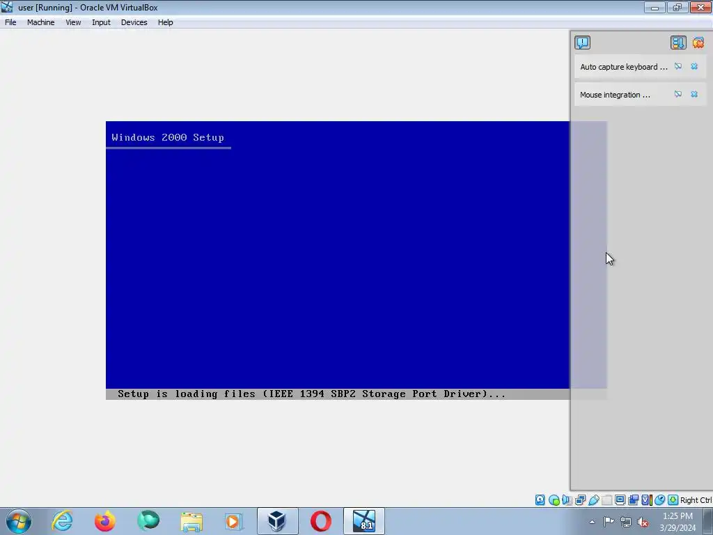
Task: Disable the Auto capture keyboard message
Action: [x=678, y=66]
